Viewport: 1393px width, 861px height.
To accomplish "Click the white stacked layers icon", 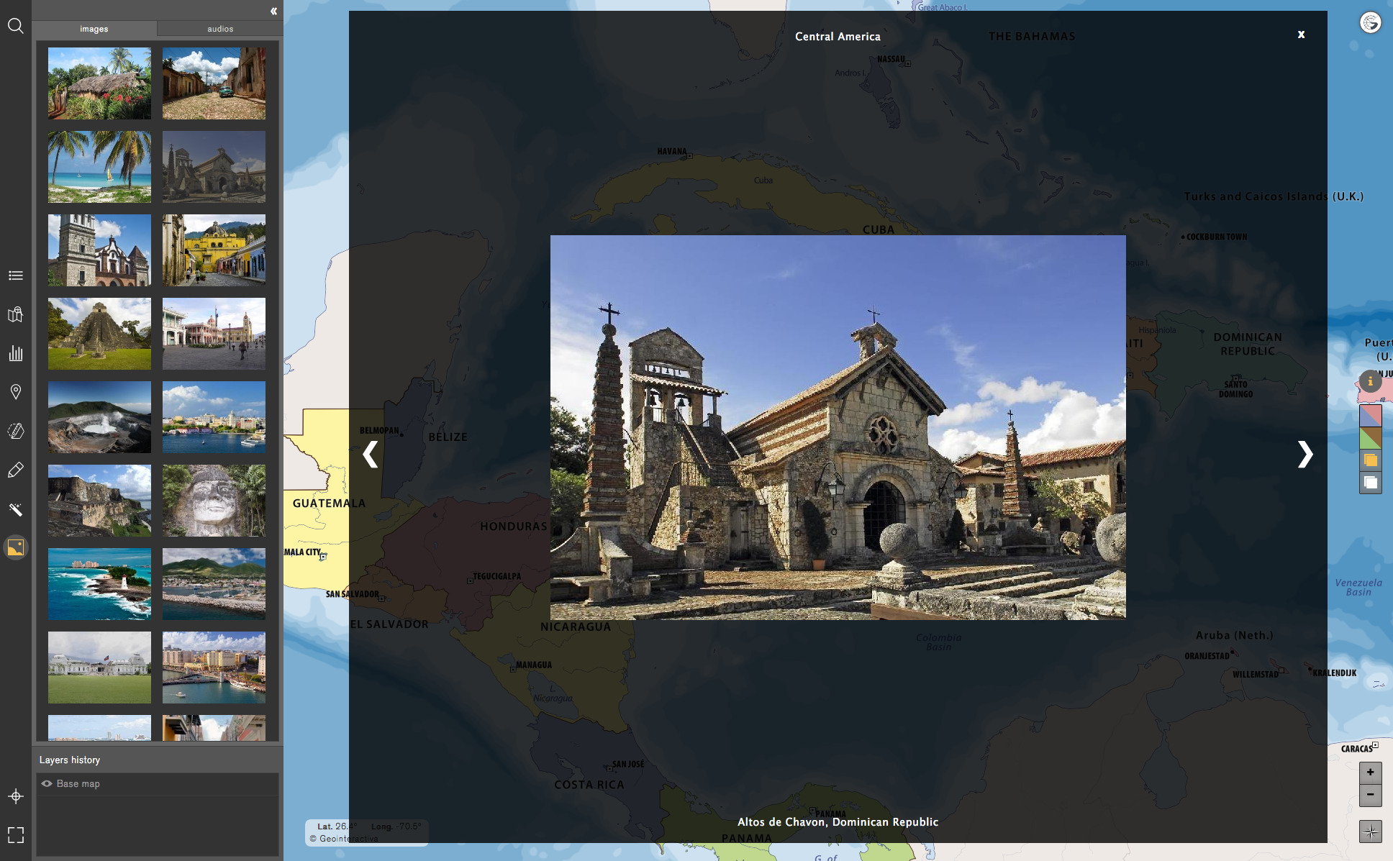I will pos(1370,483).
